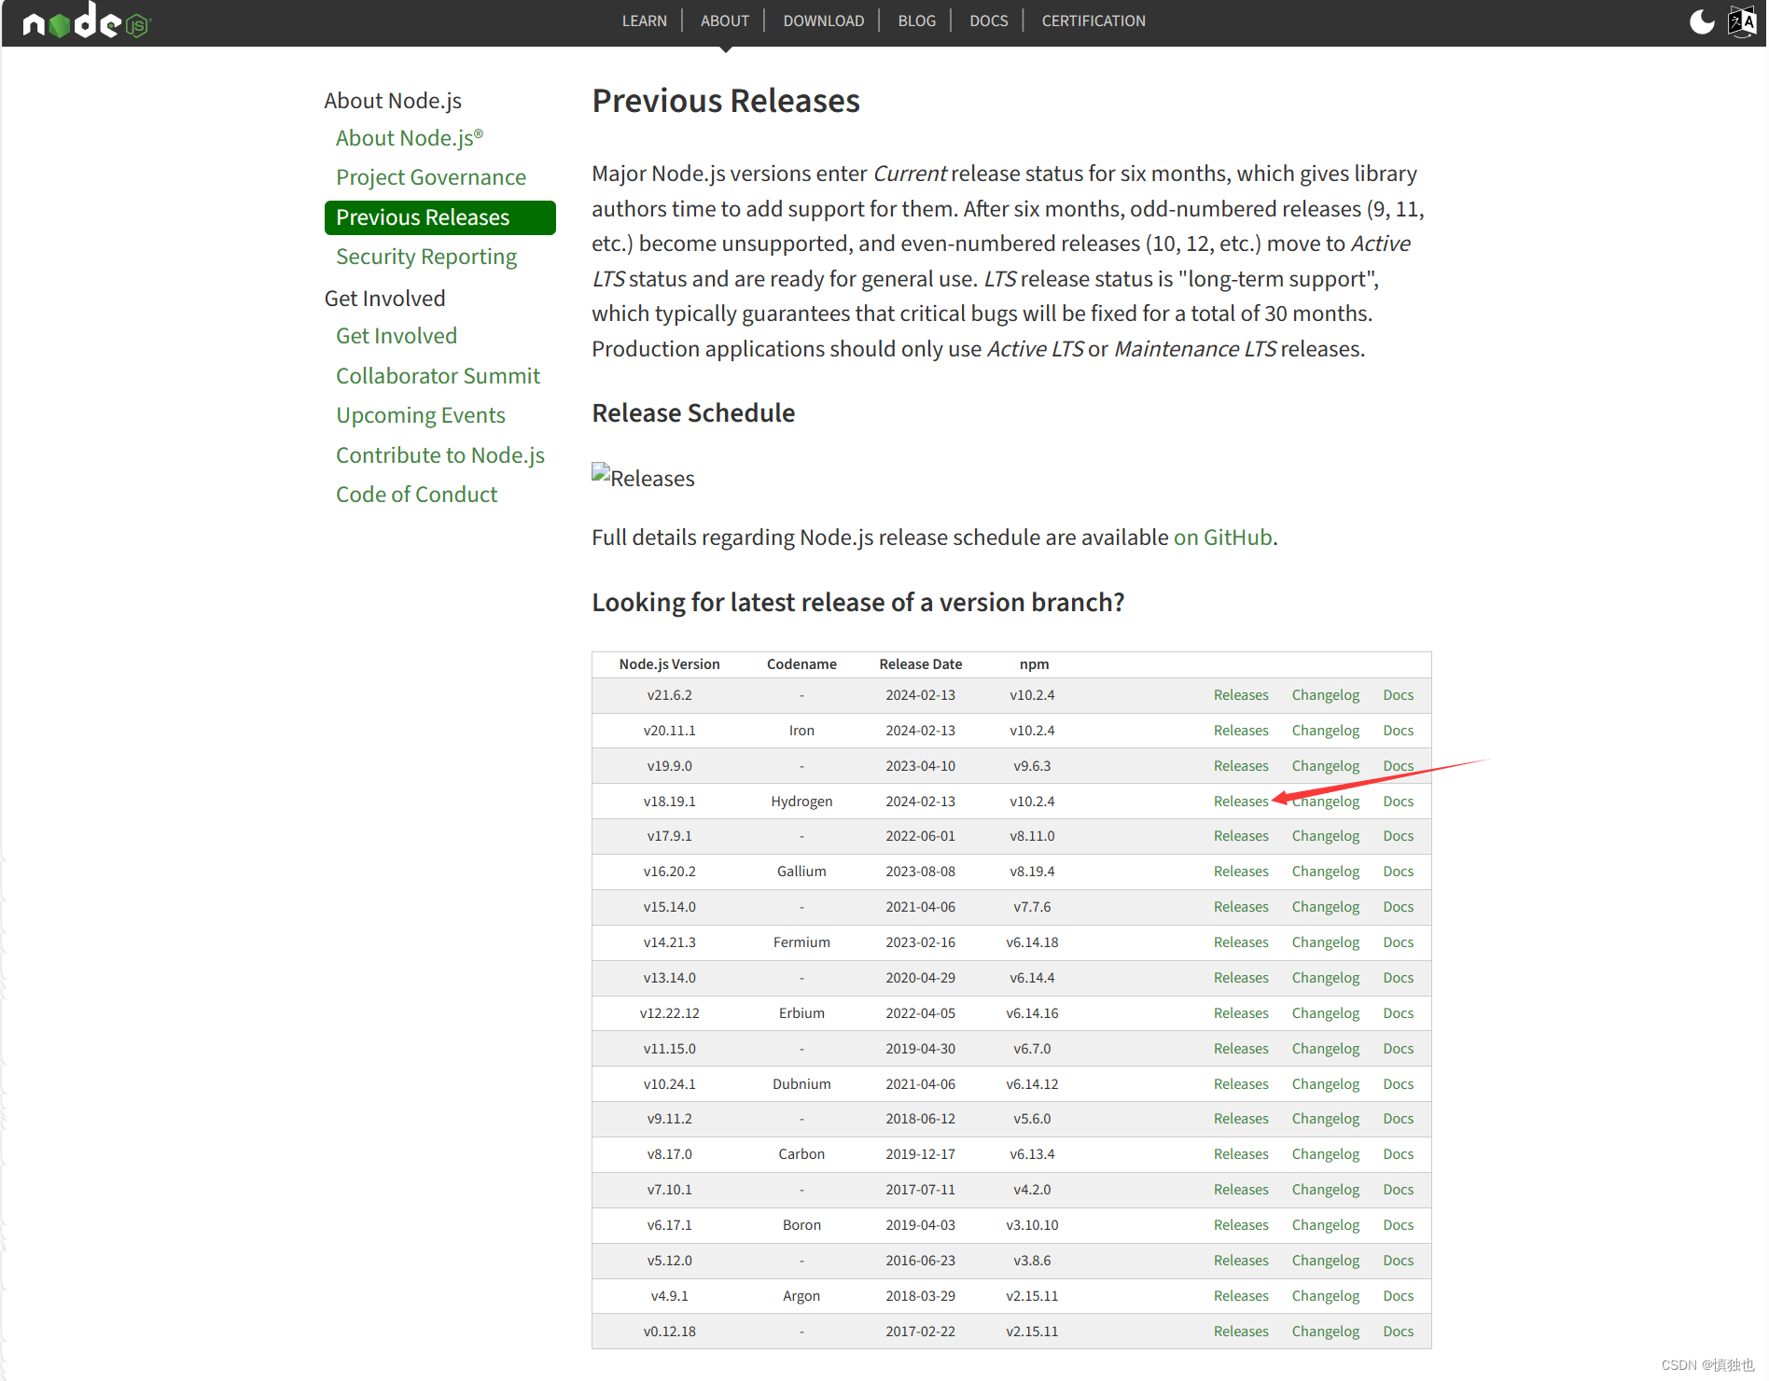
Task: Open Docs for v12.22.12
Action: (x=1398, y=1013)
